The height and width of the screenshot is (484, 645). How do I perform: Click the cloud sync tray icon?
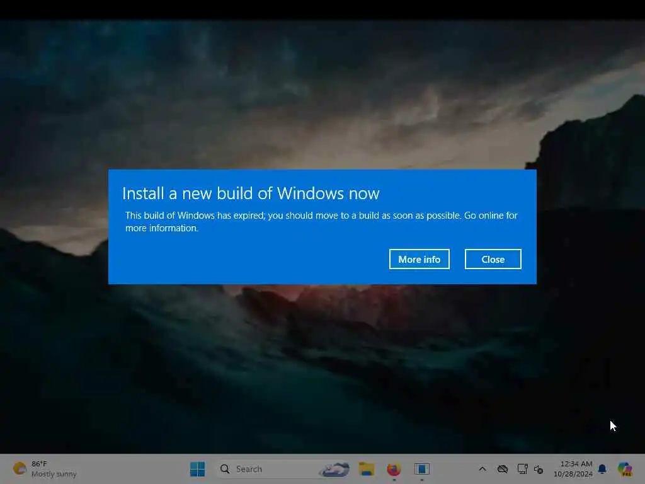tap(502, 469)
